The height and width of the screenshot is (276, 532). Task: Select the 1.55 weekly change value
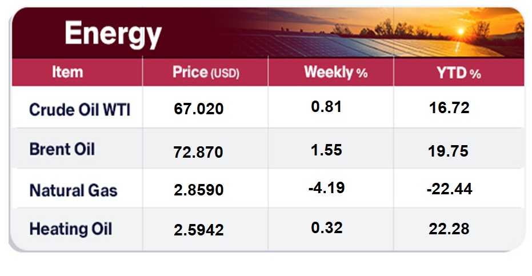[327, 150]
